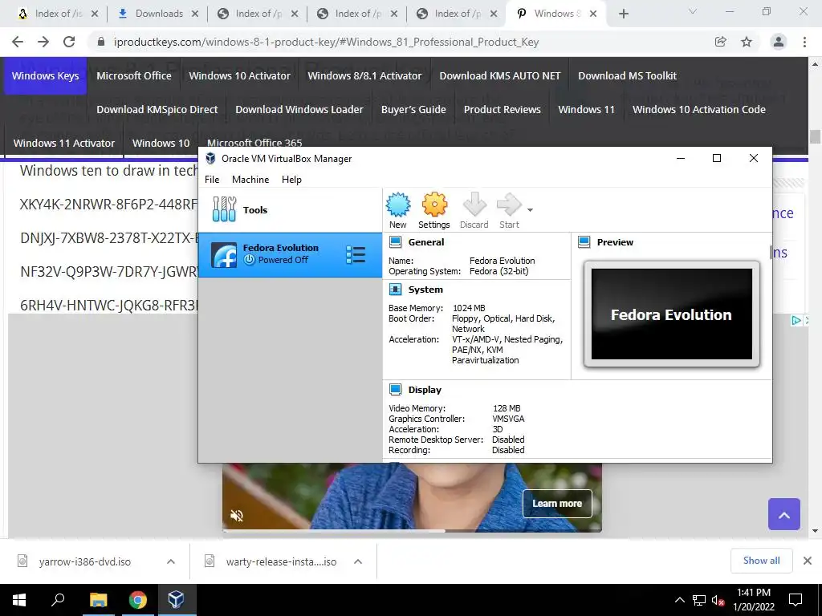
Task: Open the Chrome three-dot menu
Action: click(804, 42)
